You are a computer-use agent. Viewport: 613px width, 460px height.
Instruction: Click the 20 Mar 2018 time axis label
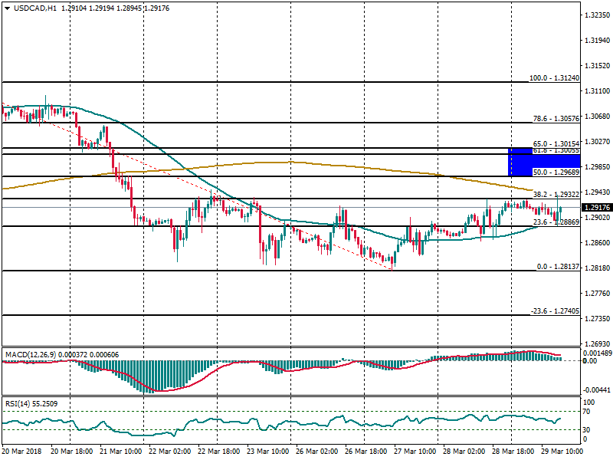(21, 452)
